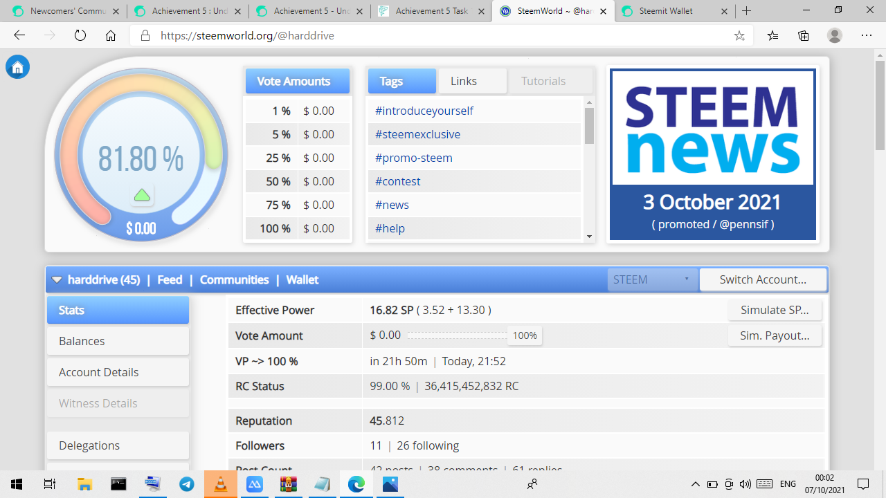Click the favorites star in the address bar
This screenshot has width=886, height=498.
(x=740, y=35)
